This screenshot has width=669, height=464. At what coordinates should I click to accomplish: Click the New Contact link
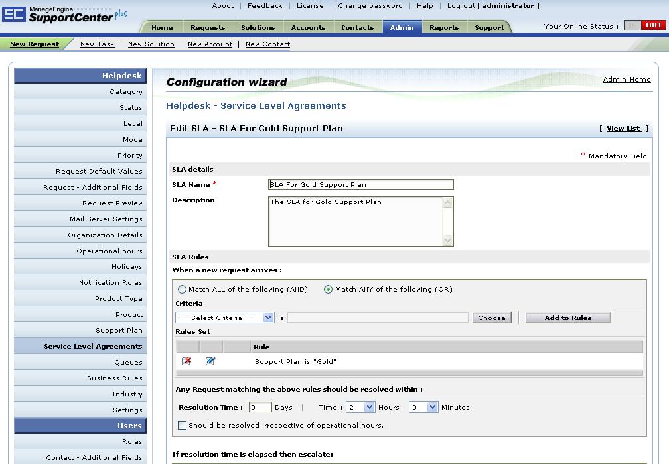267,44
